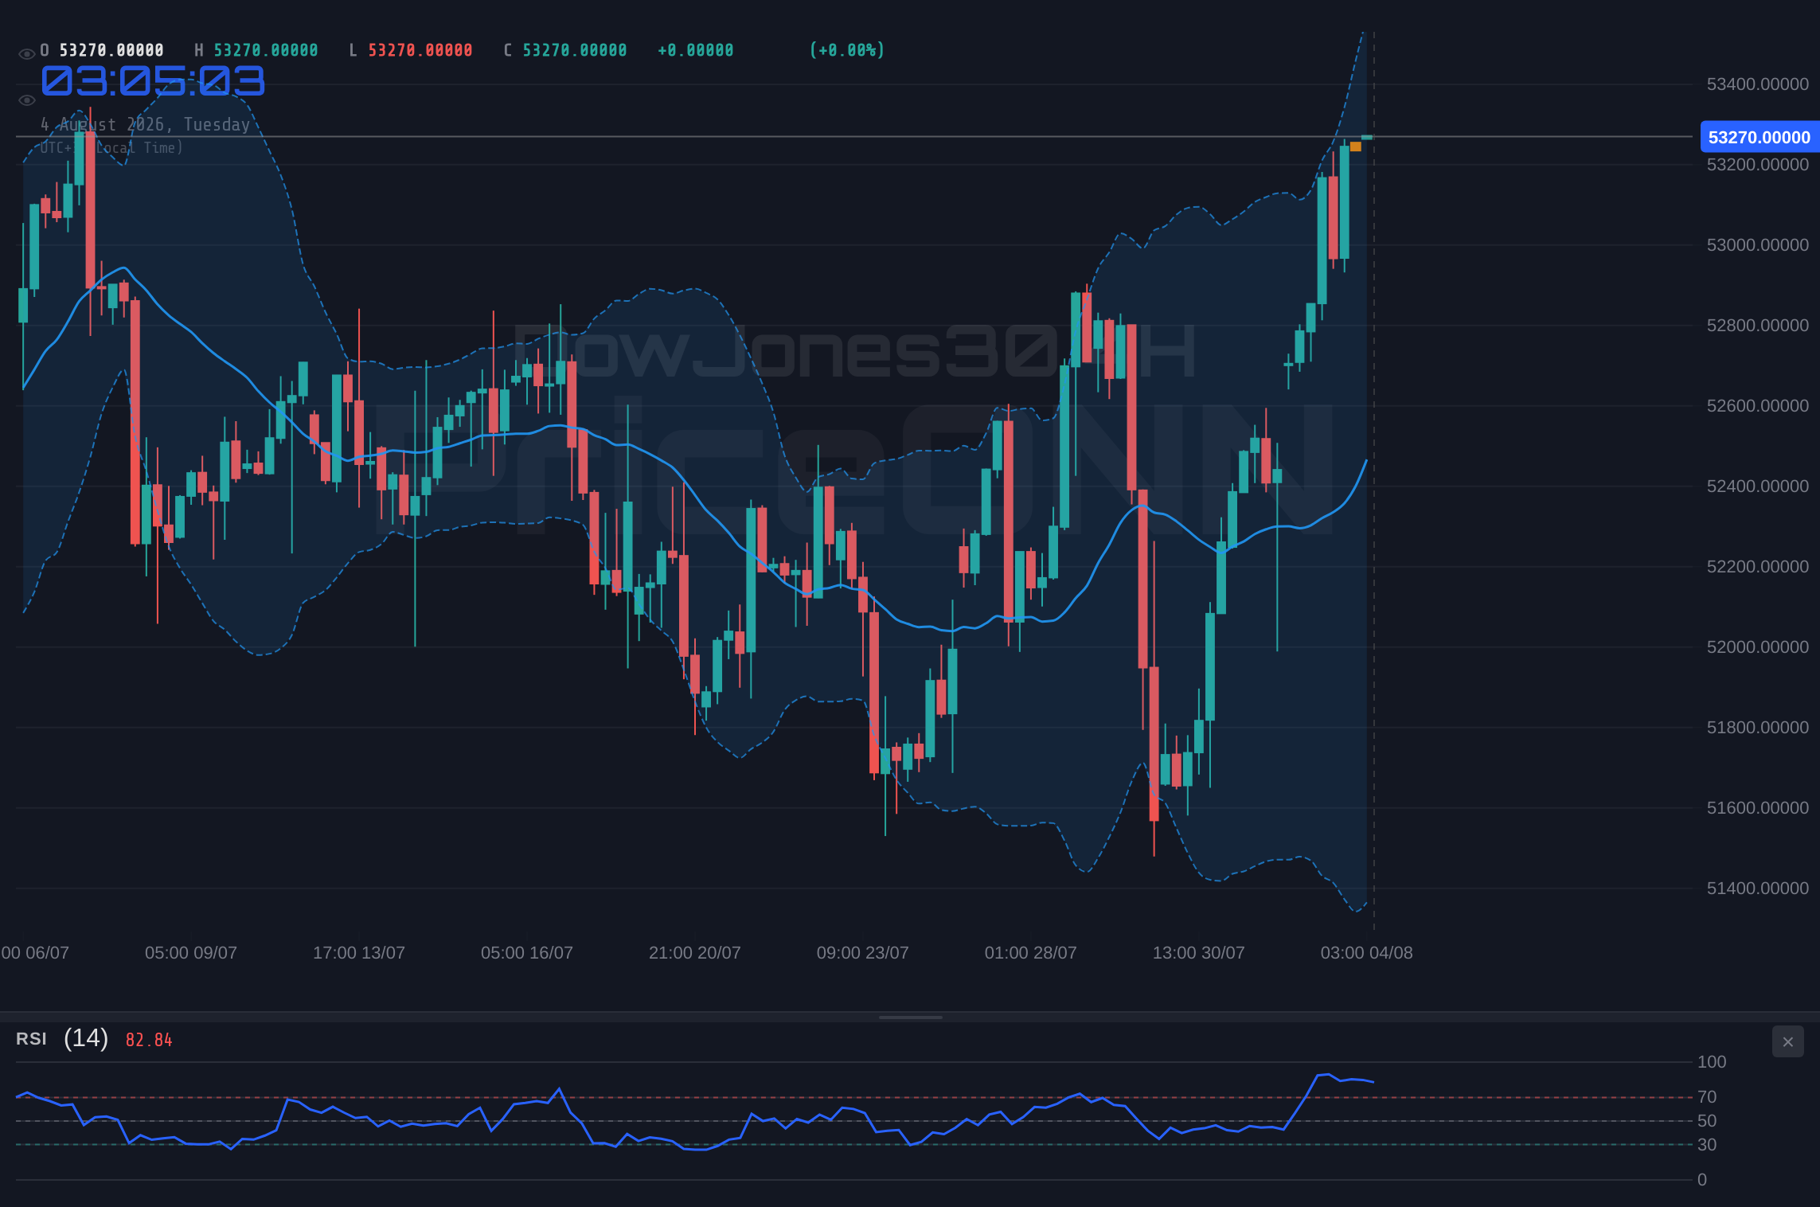Click the 51400.00000 price axis label

1758,889
